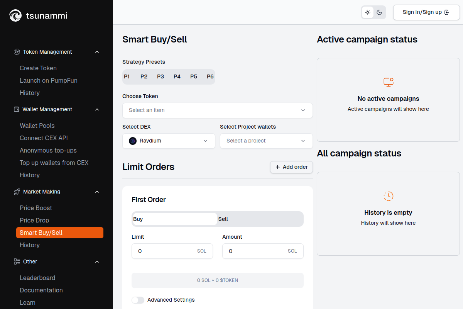The height and width of the screenshot is (309, 463).
Task: Go to Price Drop
Action: pos(34,220)
